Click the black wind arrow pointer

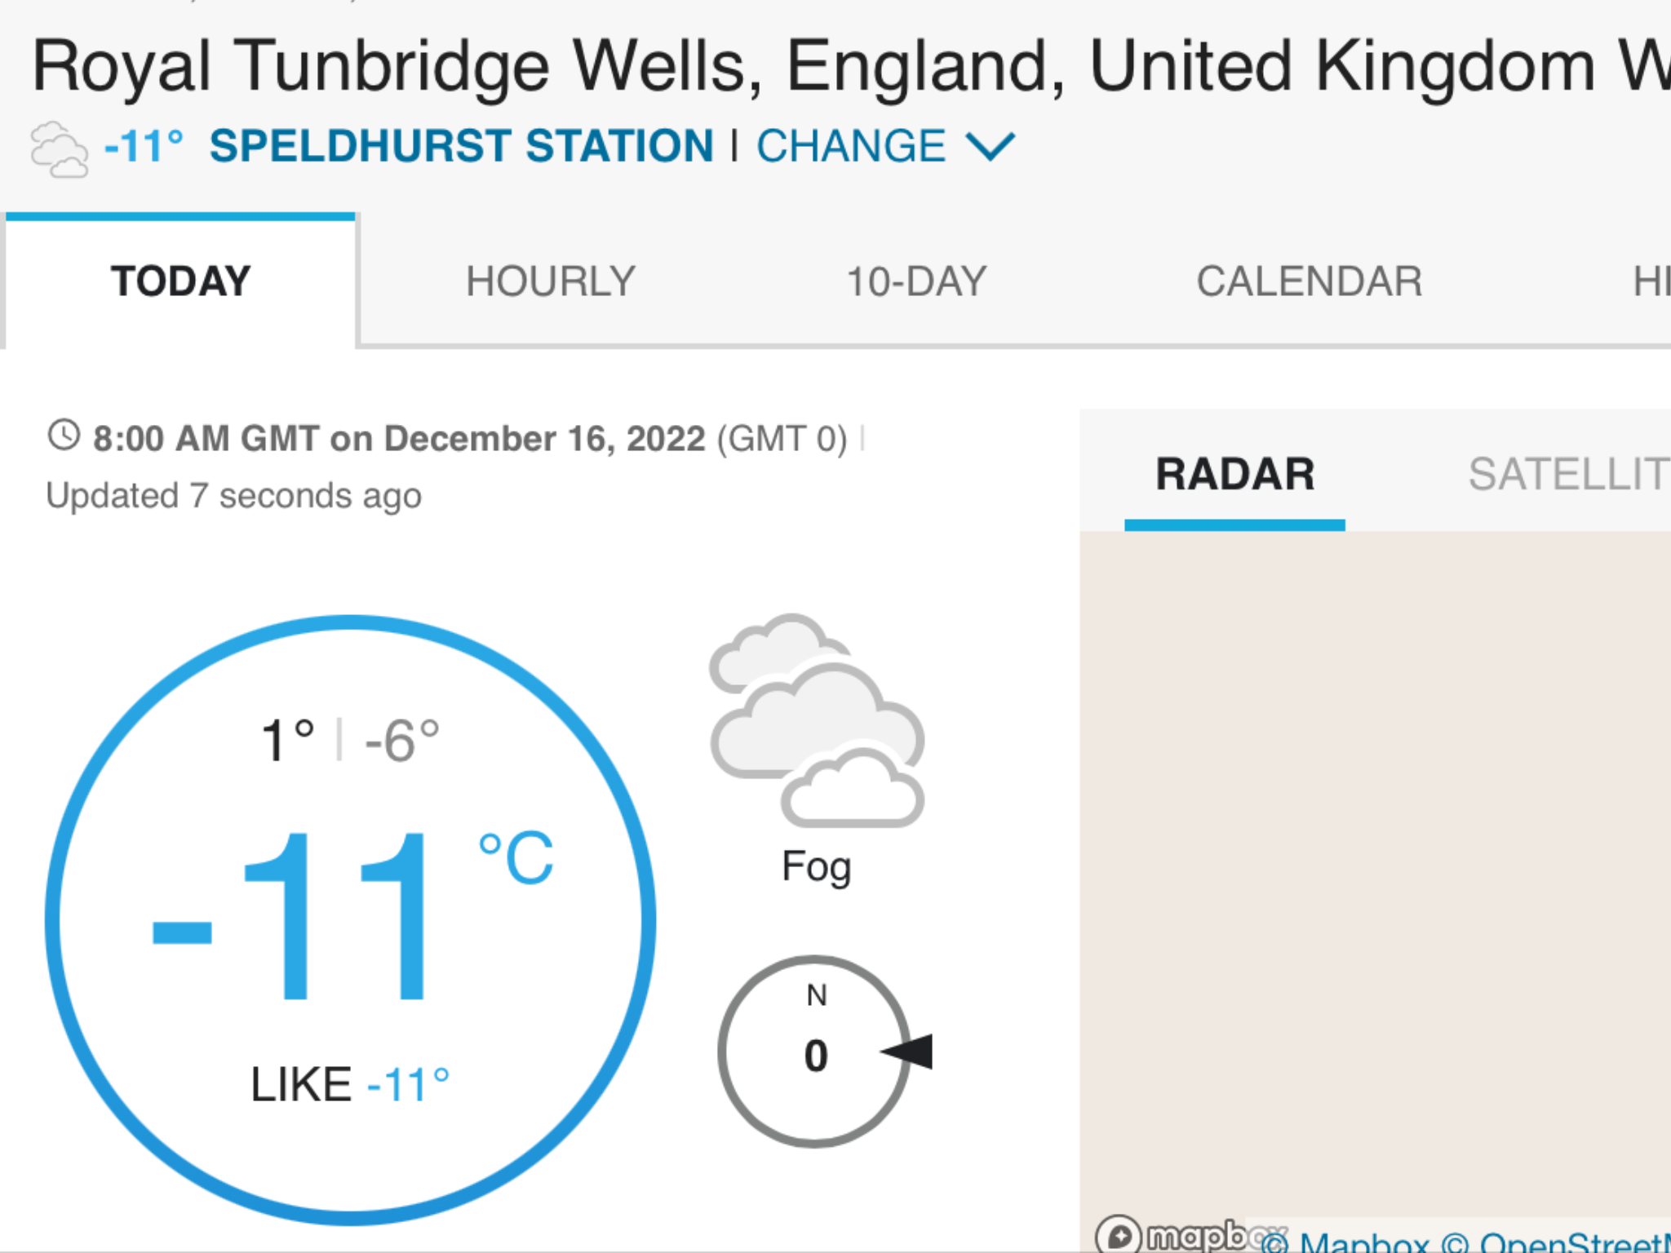click(x=906, y=1052)
